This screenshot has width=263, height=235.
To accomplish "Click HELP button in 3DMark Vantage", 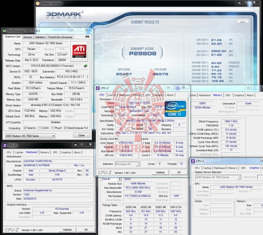I will pyautogui.click(x=243, y=22).
